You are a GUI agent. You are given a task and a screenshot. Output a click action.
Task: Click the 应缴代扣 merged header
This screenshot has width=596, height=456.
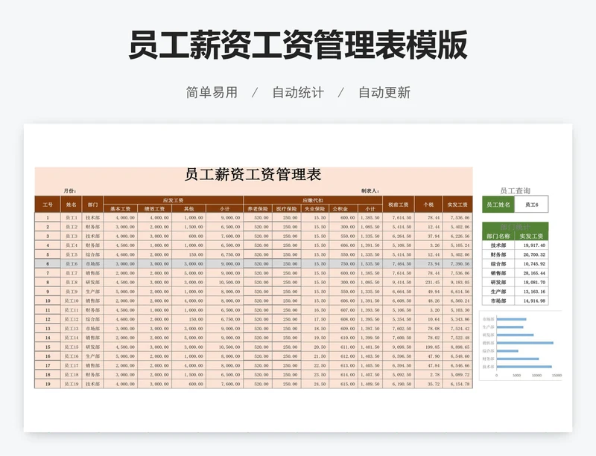coord(313,200)
